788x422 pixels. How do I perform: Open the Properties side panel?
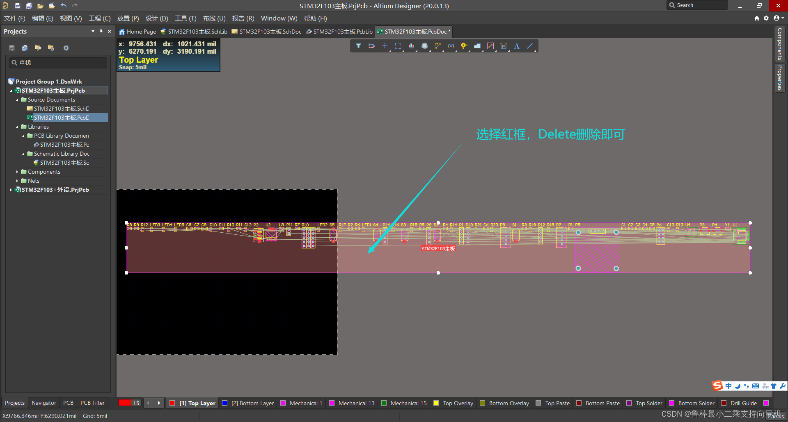(x=780, y=78)
